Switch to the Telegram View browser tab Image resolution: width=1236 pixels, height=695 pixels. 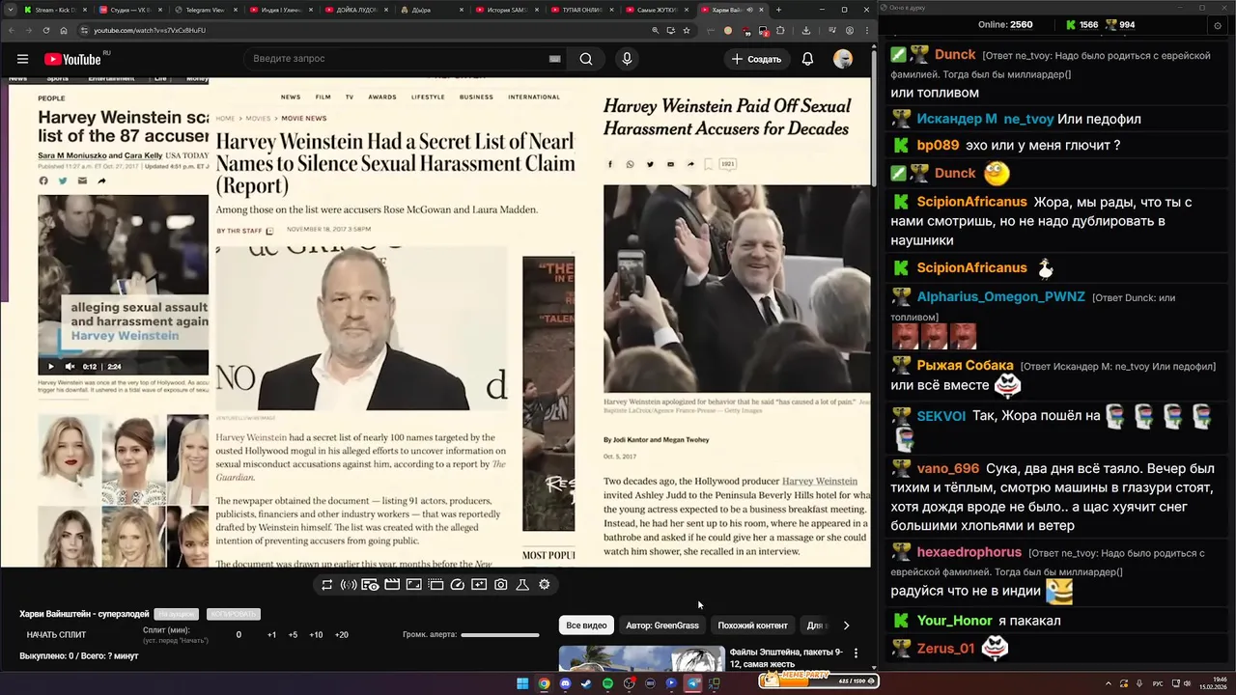click(204, 10)
